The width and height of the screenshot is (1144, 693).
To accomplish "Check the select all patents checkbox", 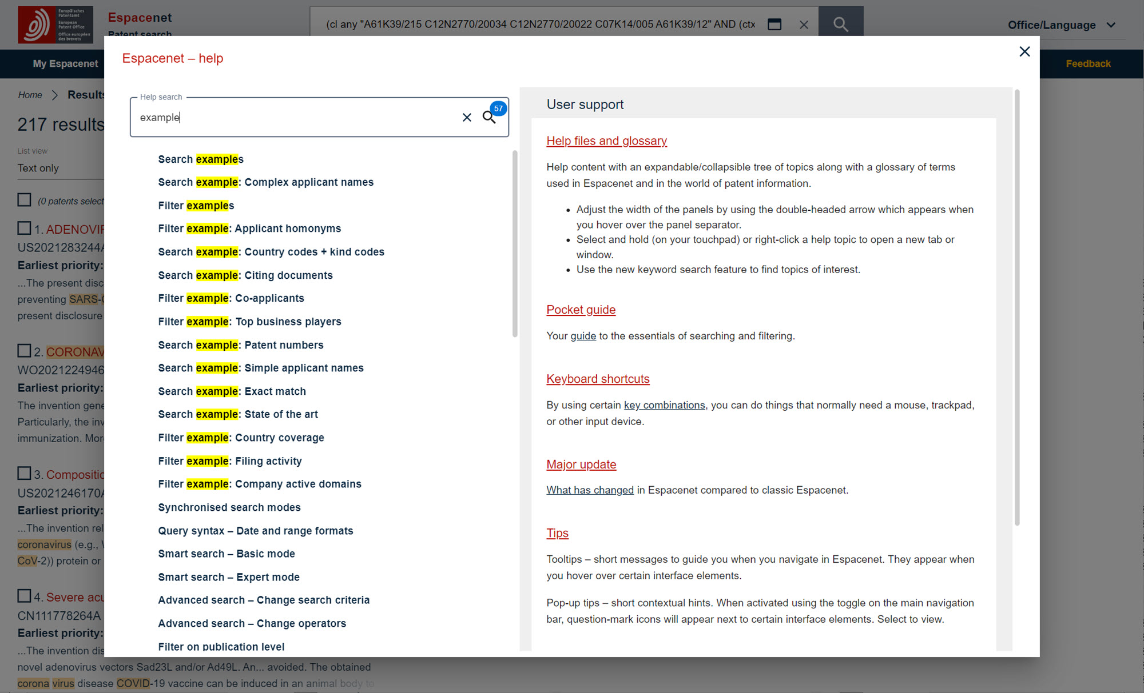I will pos(24,200).
